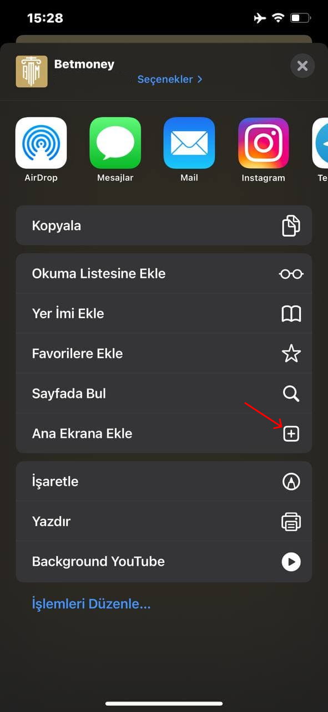Image resolution: width=328 pixels, height=712 pixels.
Task: Share via the Mesajlar app icon
Action: 115,143
